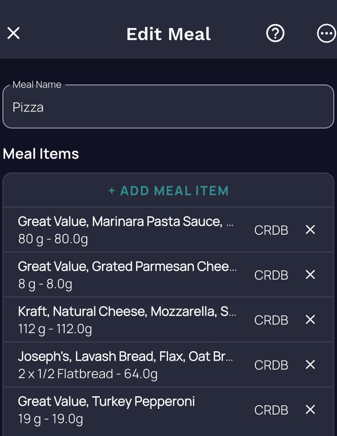Tap CRDB label on Parmesan row
Image resolution: width=337 pixels, height=436 pixels.
[x=271, y=275]
